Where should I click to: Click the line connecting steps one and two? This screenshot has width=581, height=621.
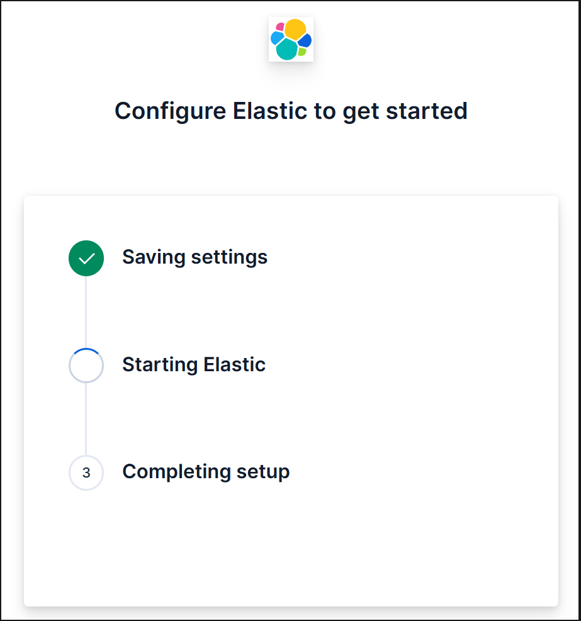(86, 311)
